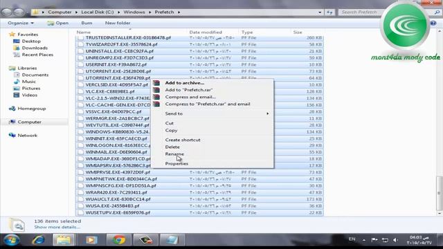The image size is (443, 249).
Task: Select Rename from the context menu
Action: [174, 154]
